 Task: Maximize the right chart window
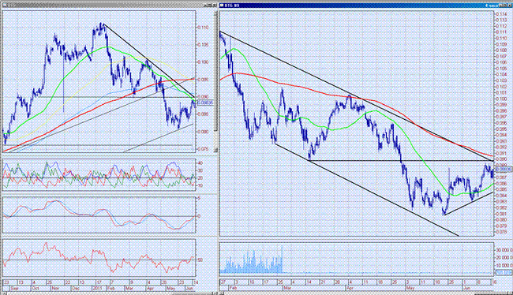pyautogui.click(x=504, y=6)
